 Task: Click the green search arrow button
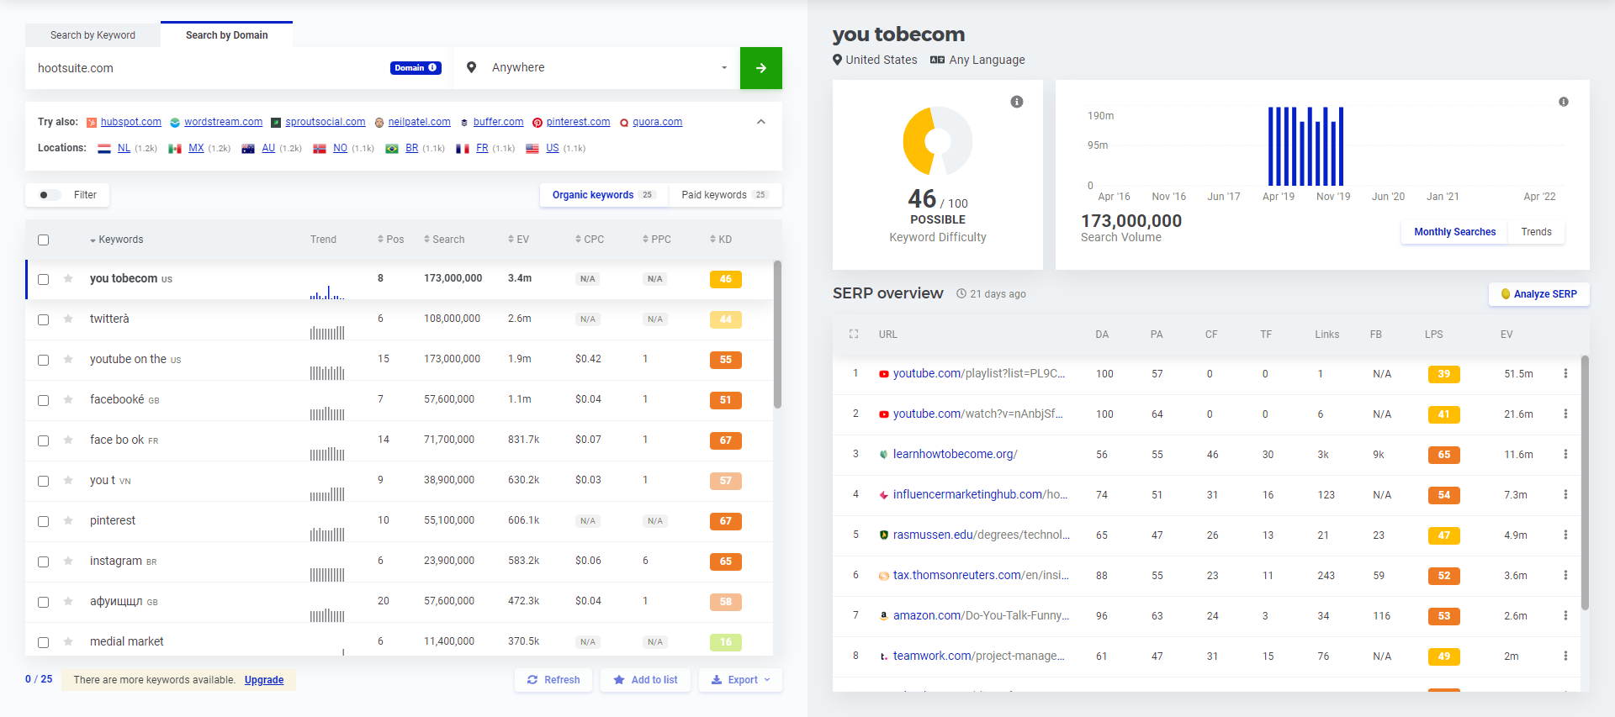(x=761, y=68)
